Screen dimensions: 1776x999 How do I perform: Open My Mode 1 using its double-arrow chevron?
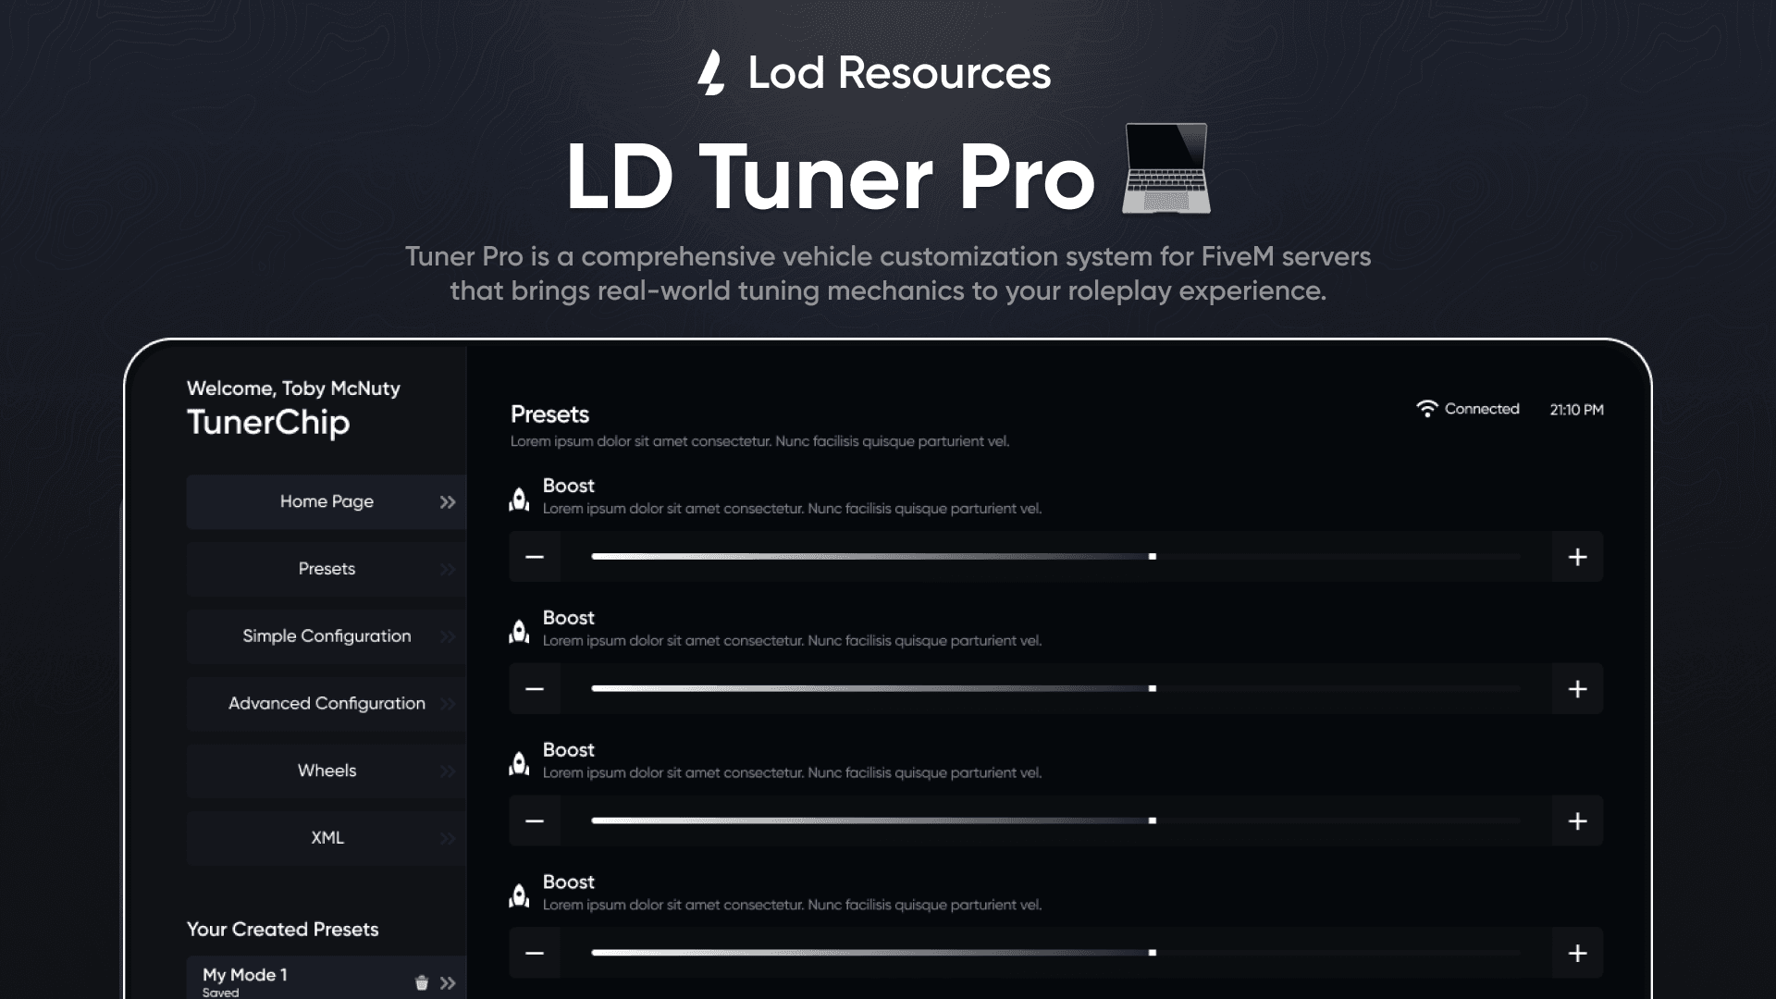click(448, 982)
